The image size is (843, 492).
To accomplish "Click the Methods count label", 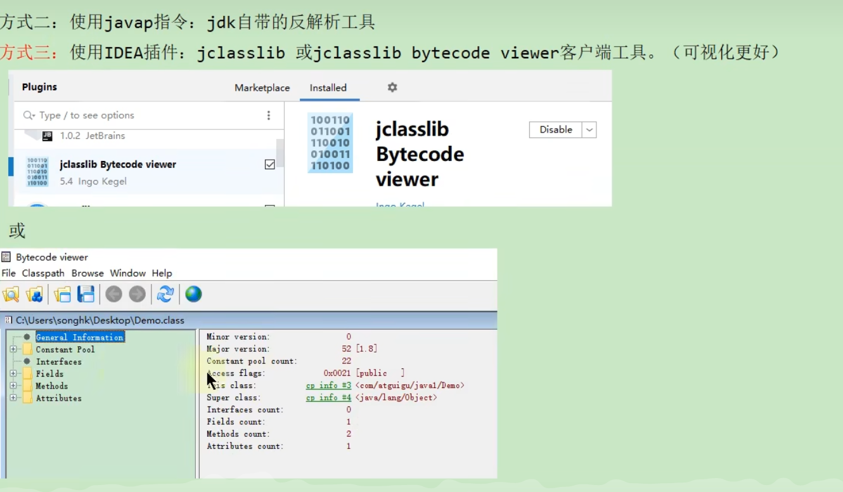I will pyautogui.click(x=238, y=434).
